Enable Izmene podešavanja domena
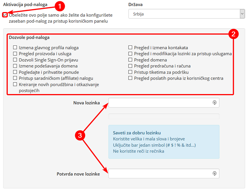This screenshot has height=191, width=248. point(15,66)
